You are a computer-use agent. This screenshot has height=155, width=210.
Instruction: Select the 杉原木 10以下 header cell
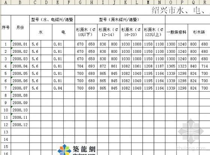point(86,32)
